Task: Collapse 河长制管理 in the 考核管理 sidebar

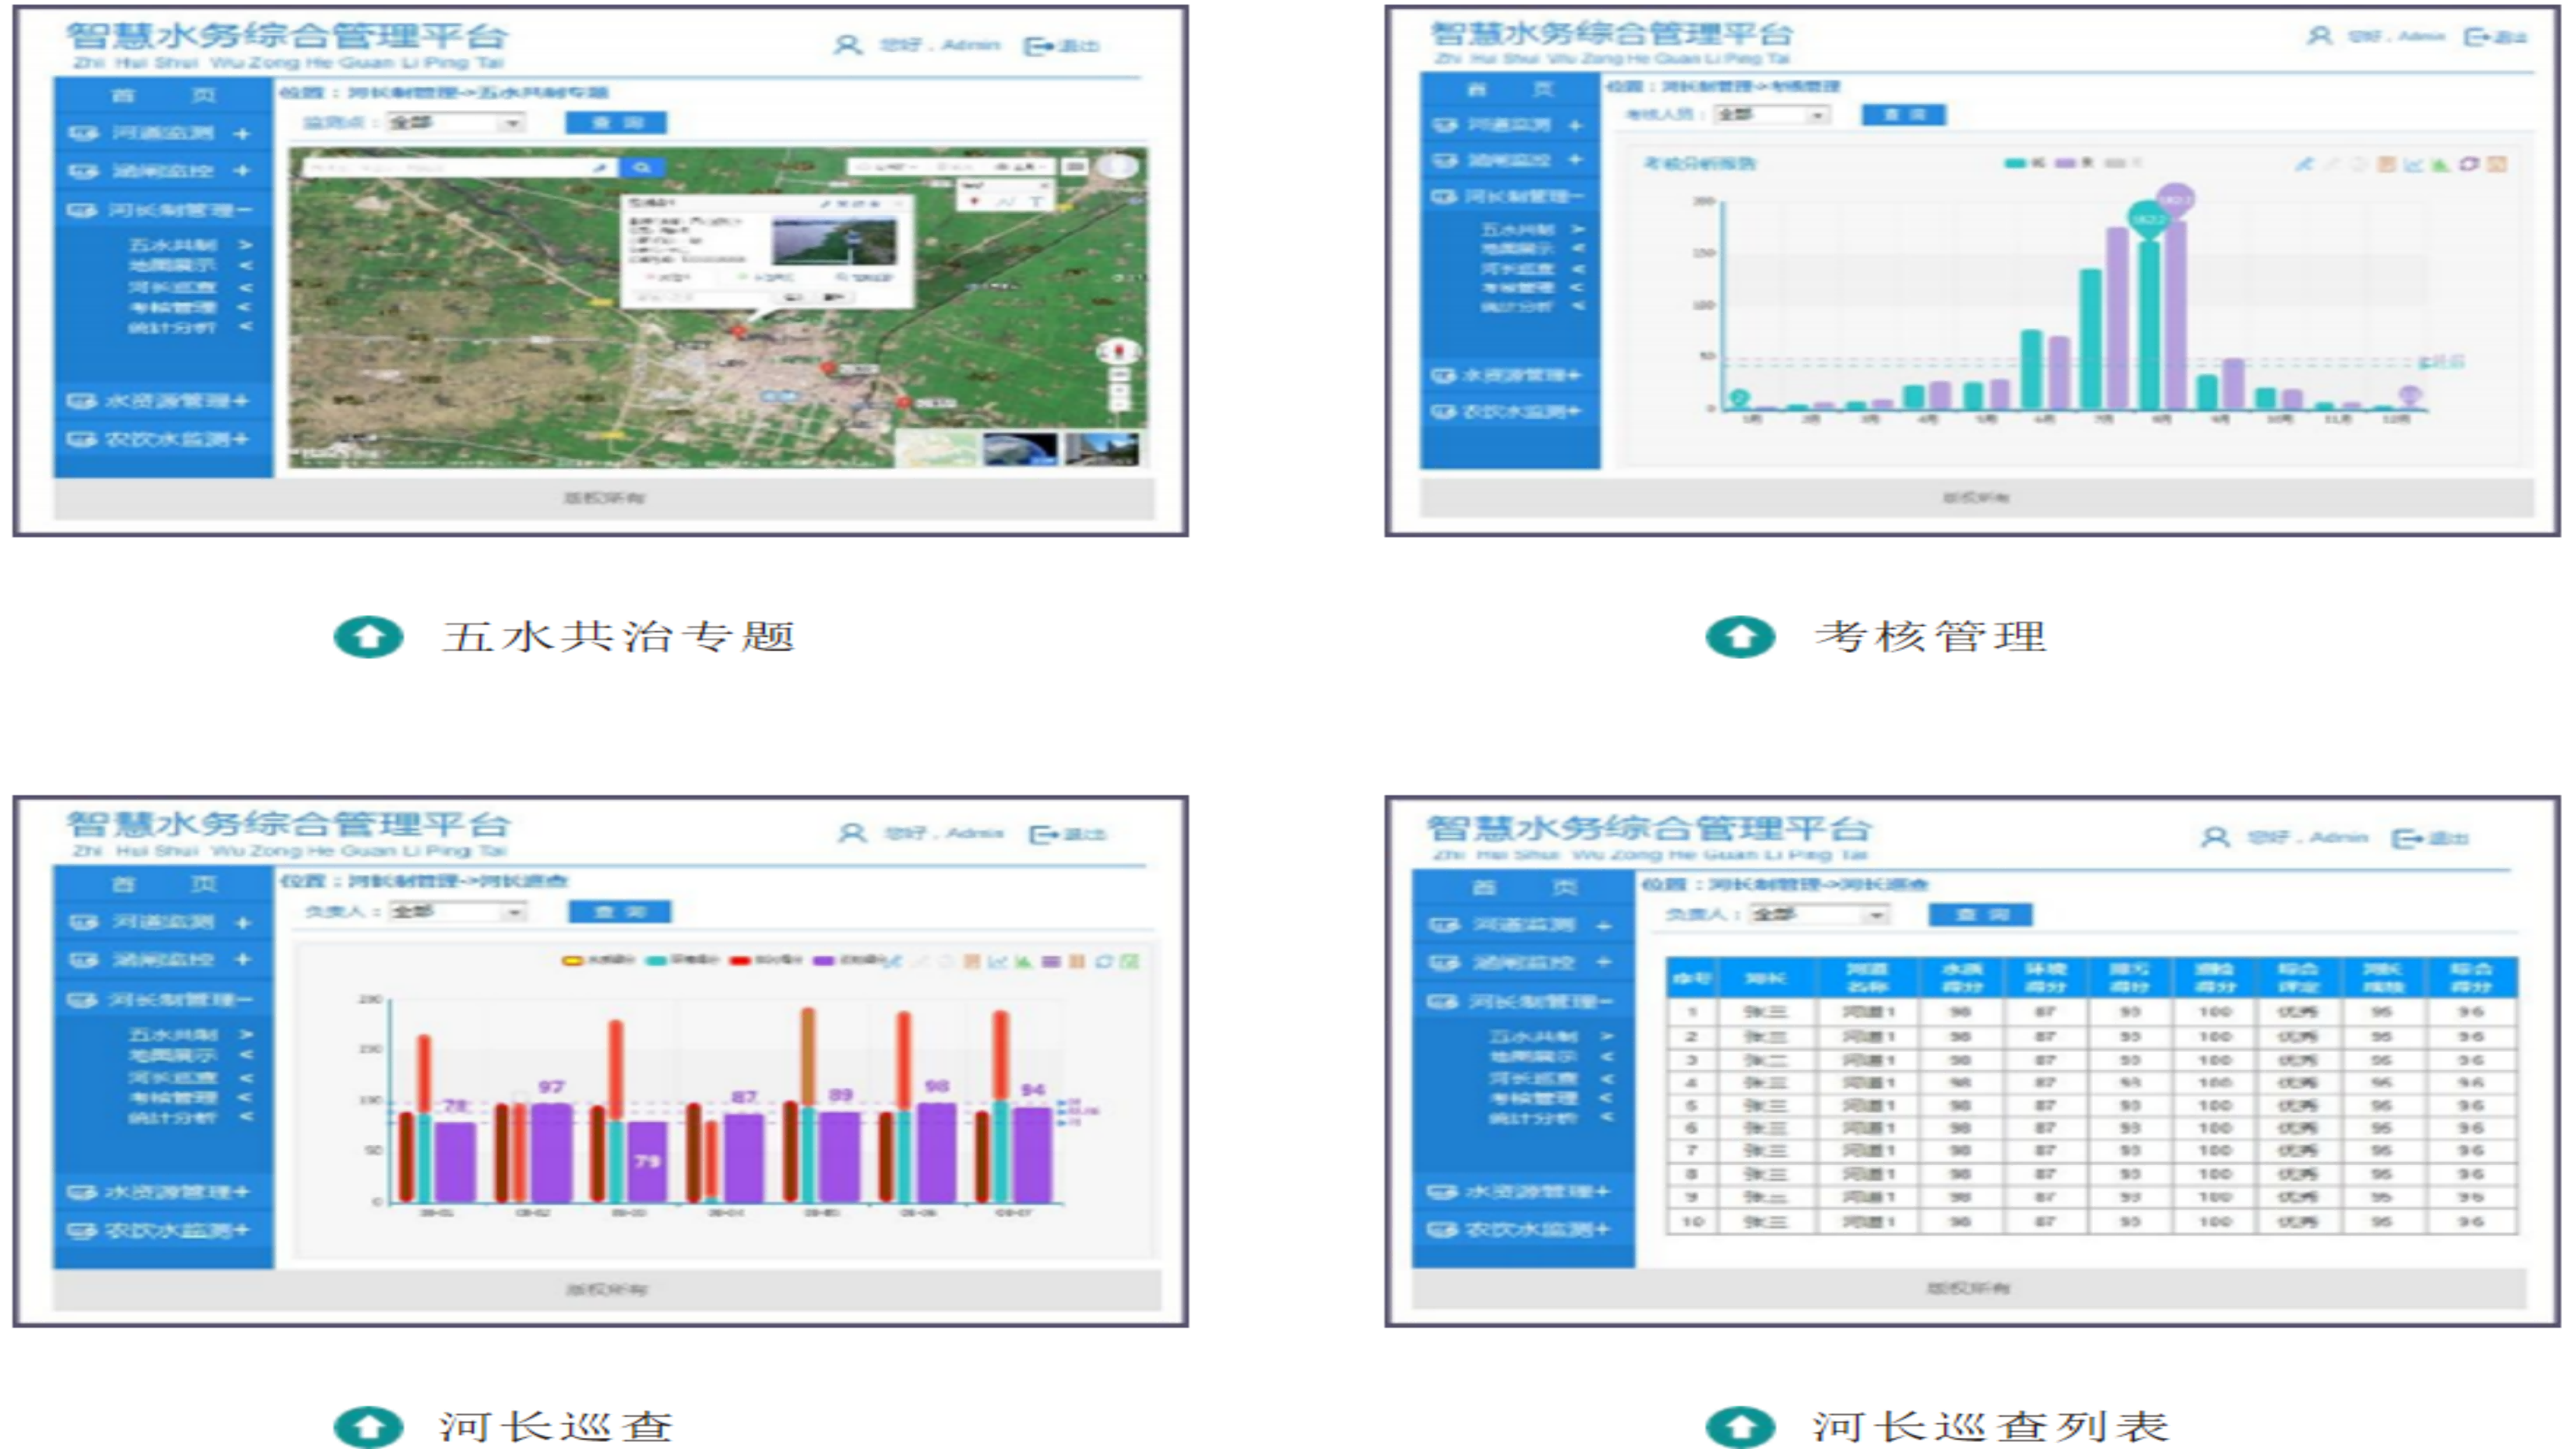Action: pyautogui.click(x=1578, y=197)
